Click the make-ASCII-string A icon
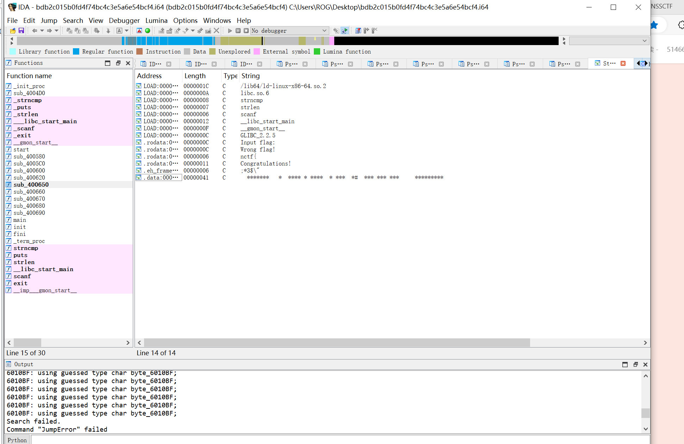Viewport: 684px width, 444px height. [178, 31]
